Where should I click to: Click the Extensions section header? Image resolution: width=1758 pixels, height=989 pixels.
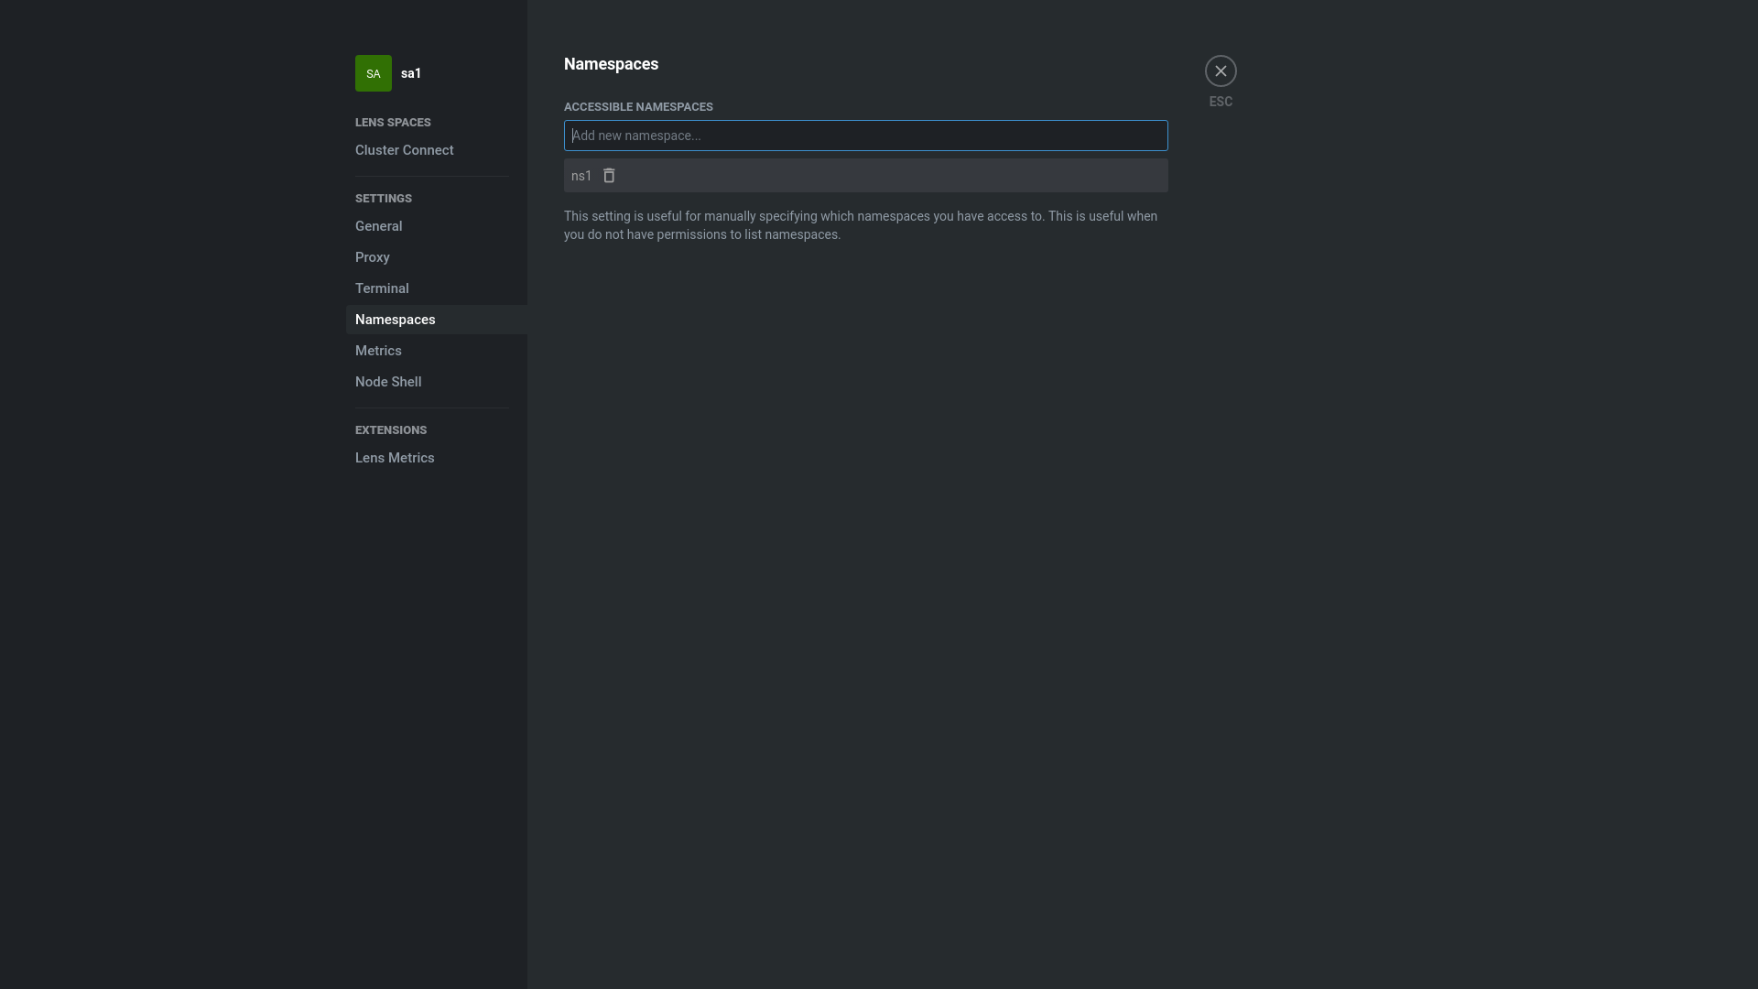click(391, 430)
